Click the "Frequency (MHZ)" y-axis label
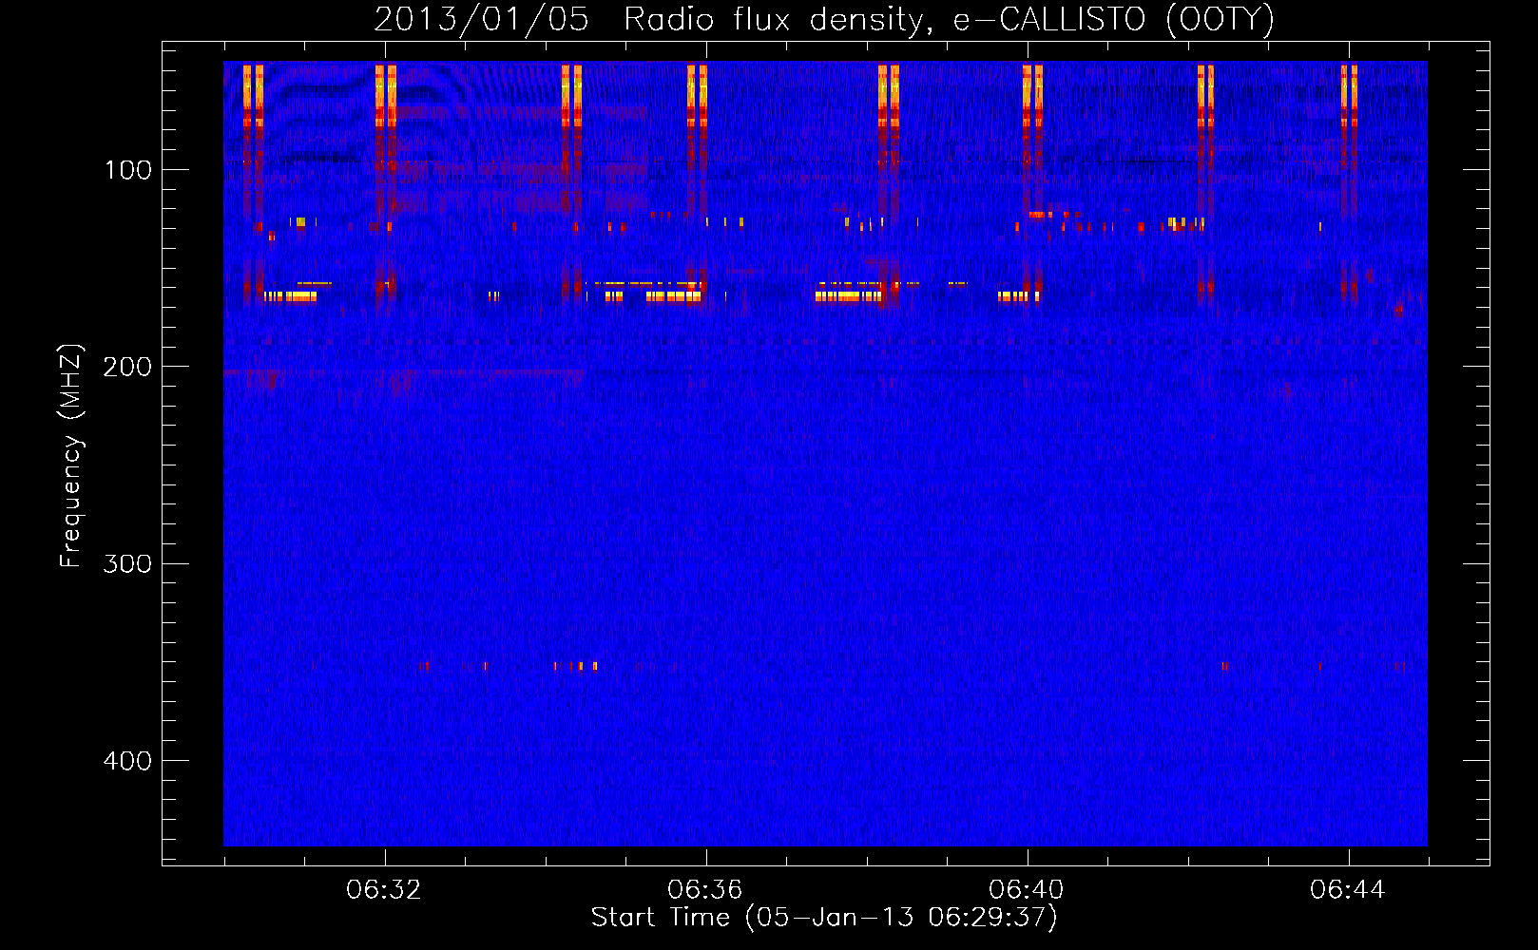 [71, 456]
